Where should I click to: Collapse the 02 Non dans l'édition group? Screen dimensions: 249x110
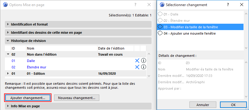[8, 54]
